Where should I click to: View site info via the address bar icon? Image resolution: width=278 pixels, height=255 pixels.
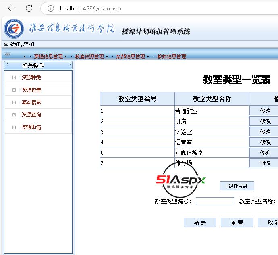click(50, 8)
